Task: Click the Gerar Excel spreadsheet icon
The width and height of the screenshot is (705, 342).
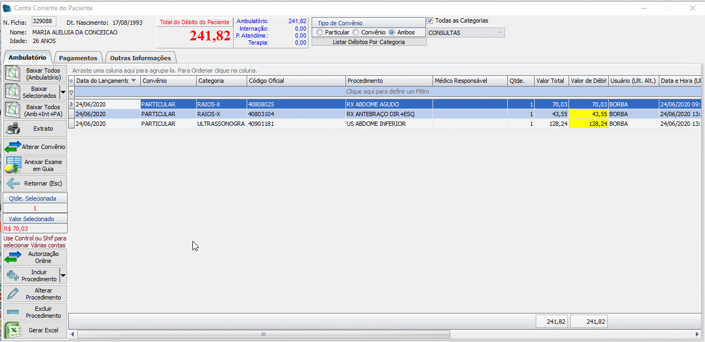Action: (13, 330)
